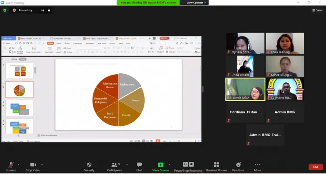Select Mince Bilung video tile
This screenshot has height=174, width=326.
[285, 66]
